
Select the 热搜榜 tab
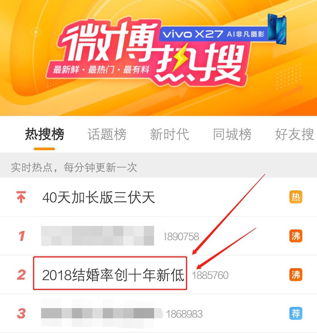(x=44, y=134)
